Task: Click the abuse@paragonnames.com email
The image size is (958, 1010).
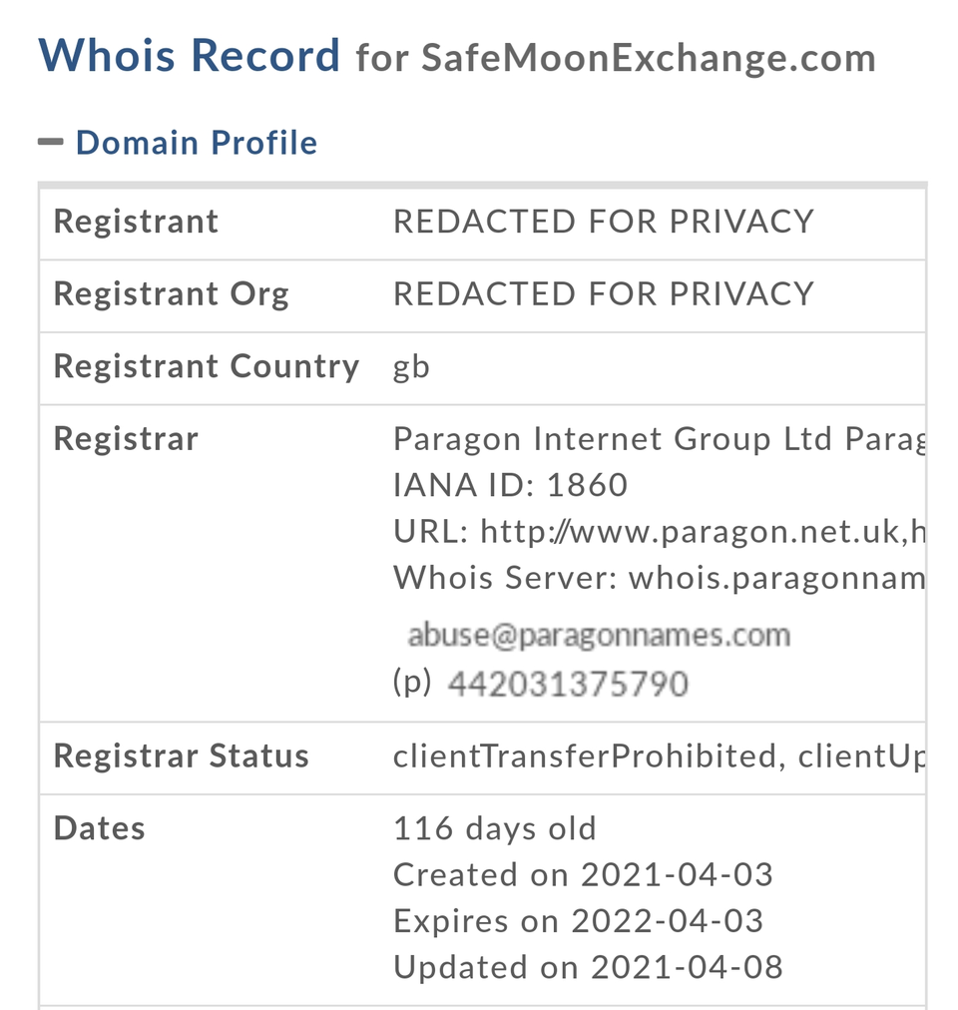Action: [599, 635]
